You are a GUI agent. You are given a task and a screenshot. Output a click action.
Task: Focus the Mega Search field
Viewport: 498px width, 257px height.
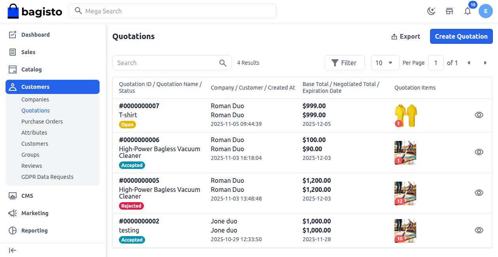(x=172, y=11)
